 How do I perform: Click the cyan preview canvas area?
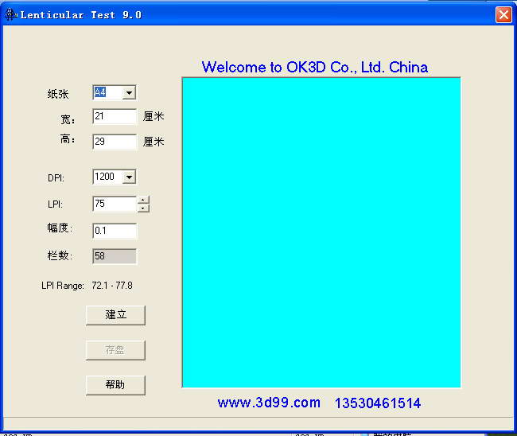tap(321, 232)
